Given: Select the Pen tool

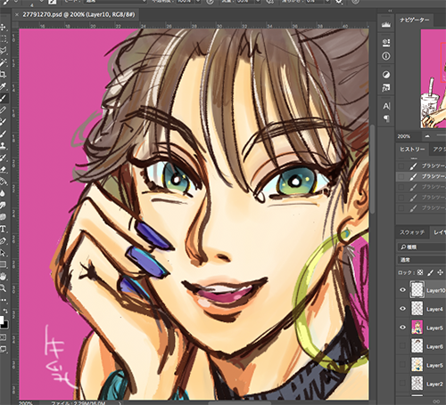Looking at the screenshot, I should click(x=4, y=240).
